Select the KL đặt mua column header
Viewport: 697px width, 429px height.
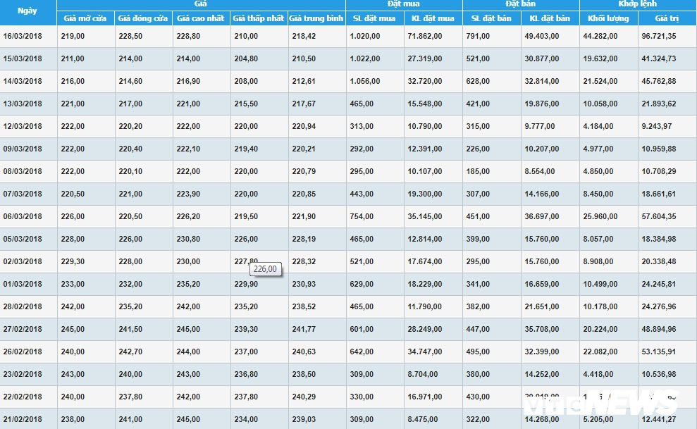[433, 18]
